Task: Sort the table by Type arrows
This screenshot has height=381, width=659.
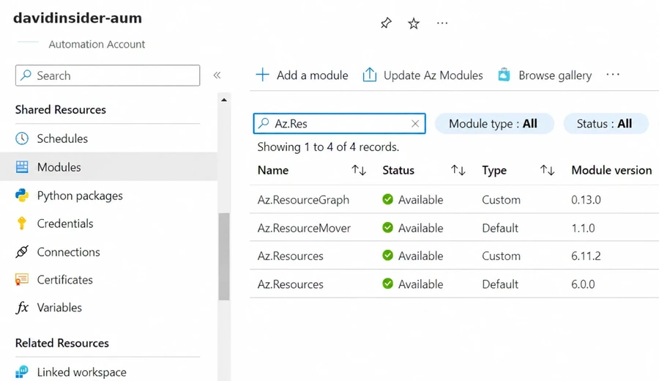Action: coord(547,170)
